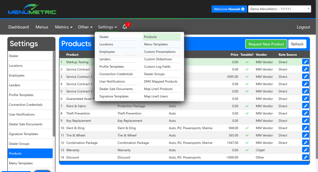Choose Products in Settings dropdown

[162, 37]
